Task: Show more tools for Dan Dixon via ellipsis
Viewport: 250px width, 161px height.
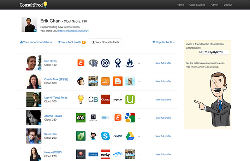Action: click(139, 63)
